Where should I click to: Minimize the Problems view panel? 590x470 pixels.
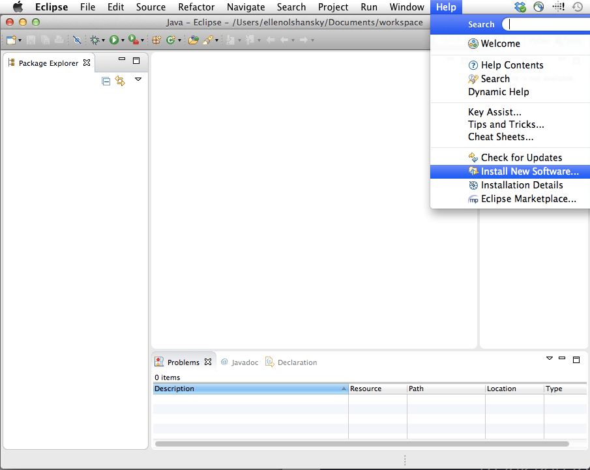pyautogui.click(x=562, y=359)
